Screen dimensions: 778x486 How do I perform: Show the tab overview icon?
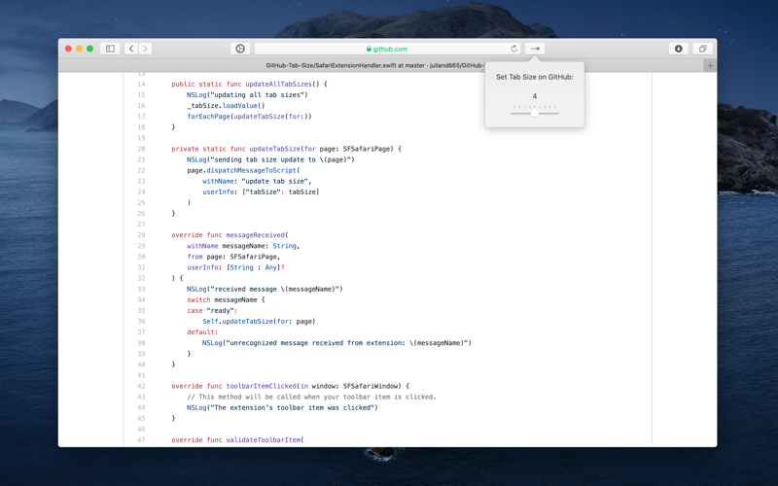click(x=702, y=49)
